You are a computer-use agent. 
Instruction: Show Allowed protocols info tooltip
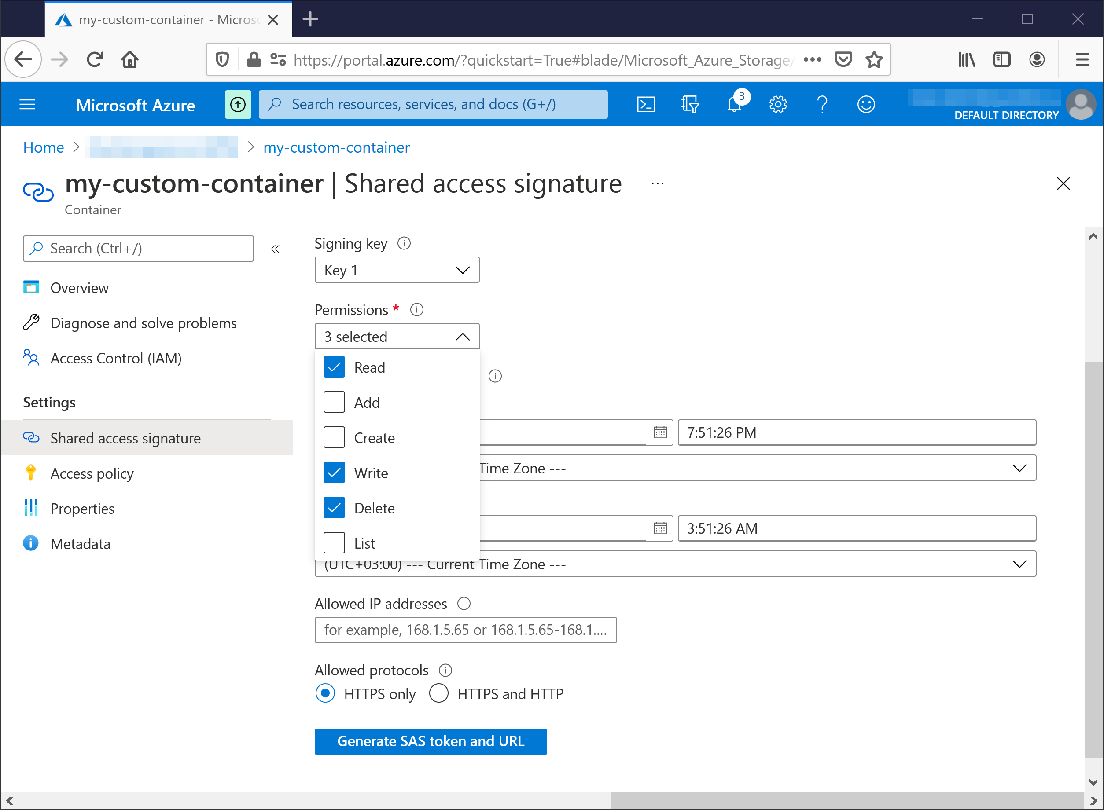pos(445,670)
